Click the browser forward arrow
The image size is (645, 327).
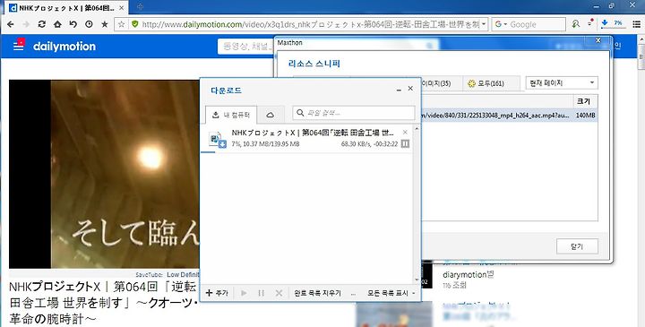pyautogui.click(x=26, y=24)
